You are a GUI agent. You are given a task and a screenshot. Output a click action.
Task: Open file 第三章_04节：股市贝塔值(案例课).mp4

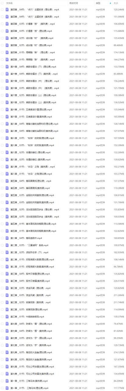pyautogui.click(x=30, y=281)
